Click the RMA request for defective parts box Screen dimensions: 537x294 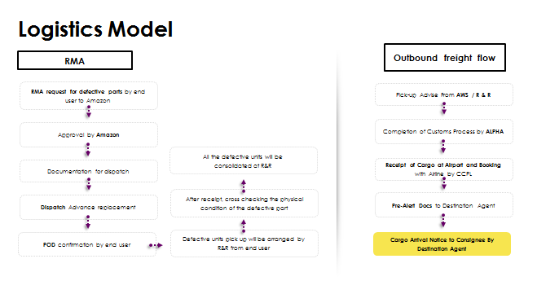[x=89, y=96]
